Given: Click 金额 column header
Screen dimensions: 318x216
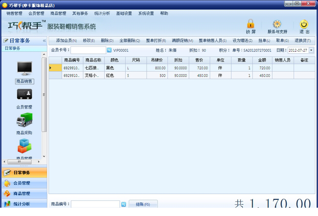Looking at the screenshot, I should point(262,60).
